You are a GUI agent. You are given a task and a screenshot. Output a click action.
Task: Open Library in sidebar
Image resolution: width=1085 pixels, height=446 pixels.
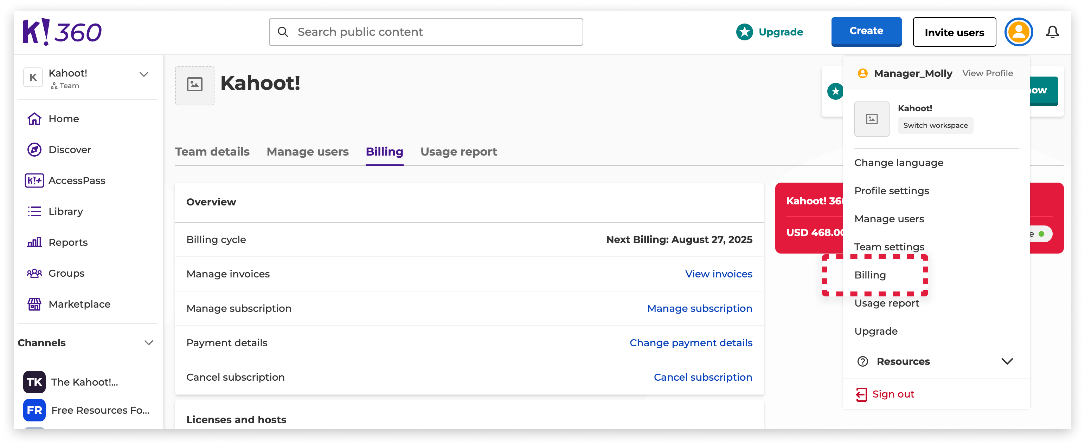pyautogui.click(x=65, y=212)
